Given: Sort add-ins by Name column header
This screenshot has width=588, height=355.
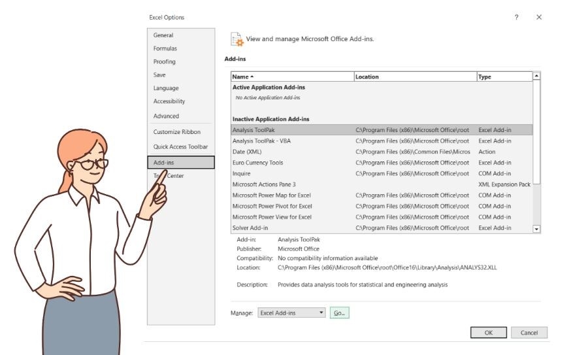Looking at the screenshot, I should [x=293, y=76].
